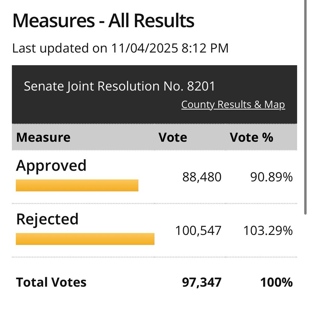Click the Approved vote count 88,480
The height and width of the screenshot is (312, 309).
202,177
